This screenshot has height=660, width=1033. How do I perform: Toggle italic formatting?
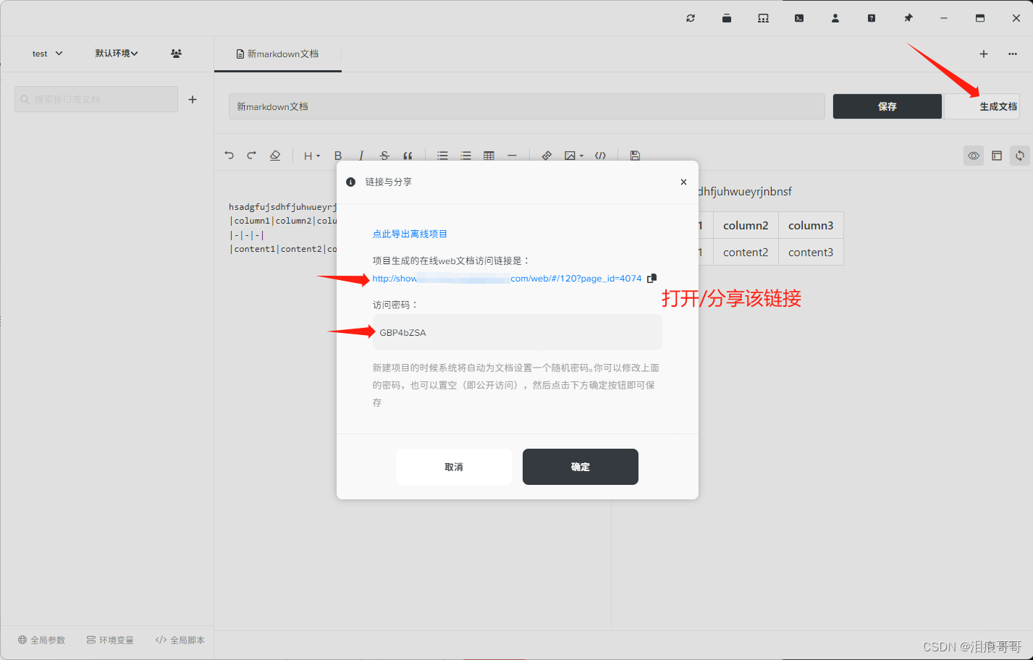pyautogui.click(x=361, y=156)
